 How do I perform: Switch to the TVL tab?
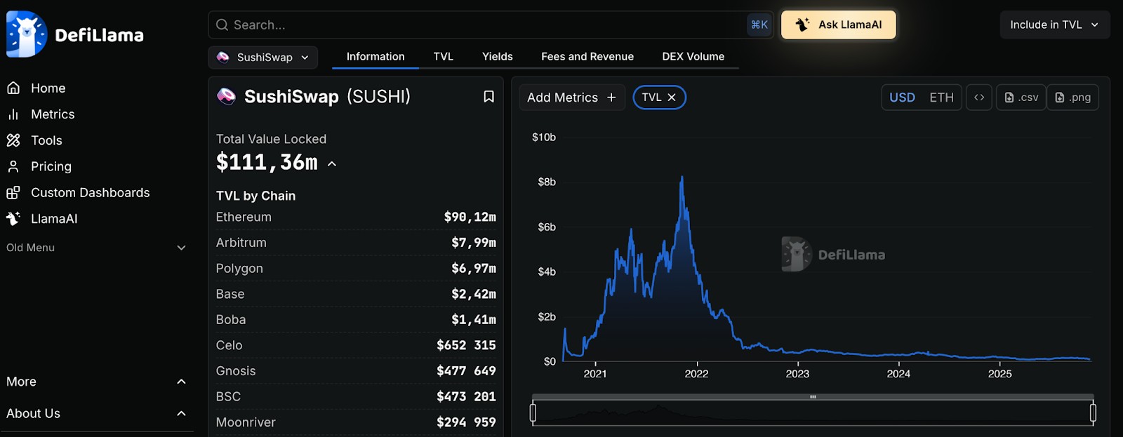[x=443, y=57]
